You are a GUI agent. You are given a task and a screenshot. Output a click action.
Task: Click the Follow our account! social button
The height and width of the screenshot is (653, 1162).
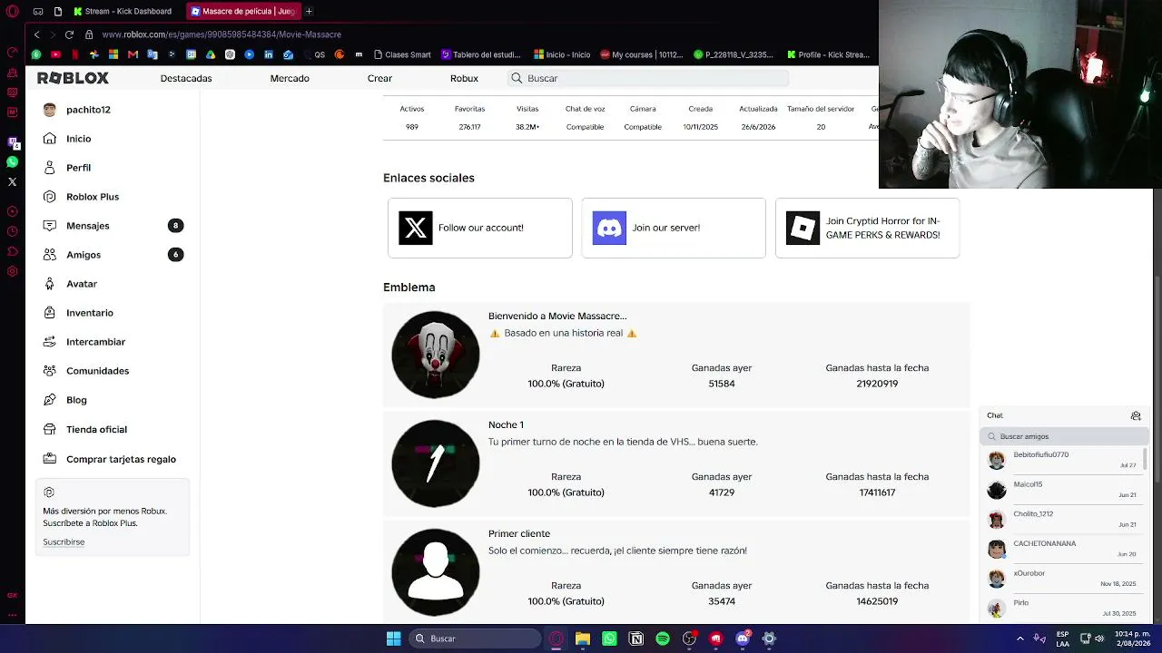click(x=480, y=228)
